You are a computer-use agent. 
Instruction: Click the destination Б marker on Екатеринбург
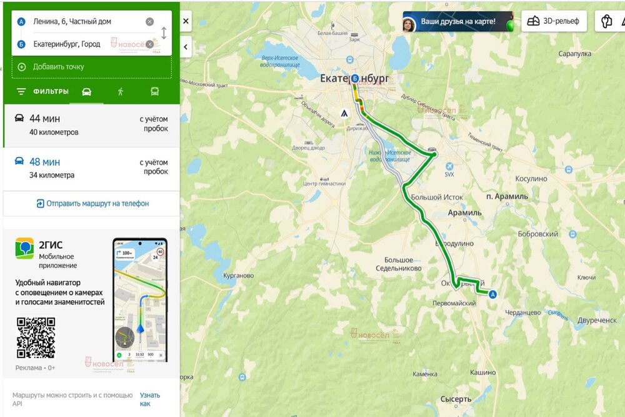tap(355, 78)
